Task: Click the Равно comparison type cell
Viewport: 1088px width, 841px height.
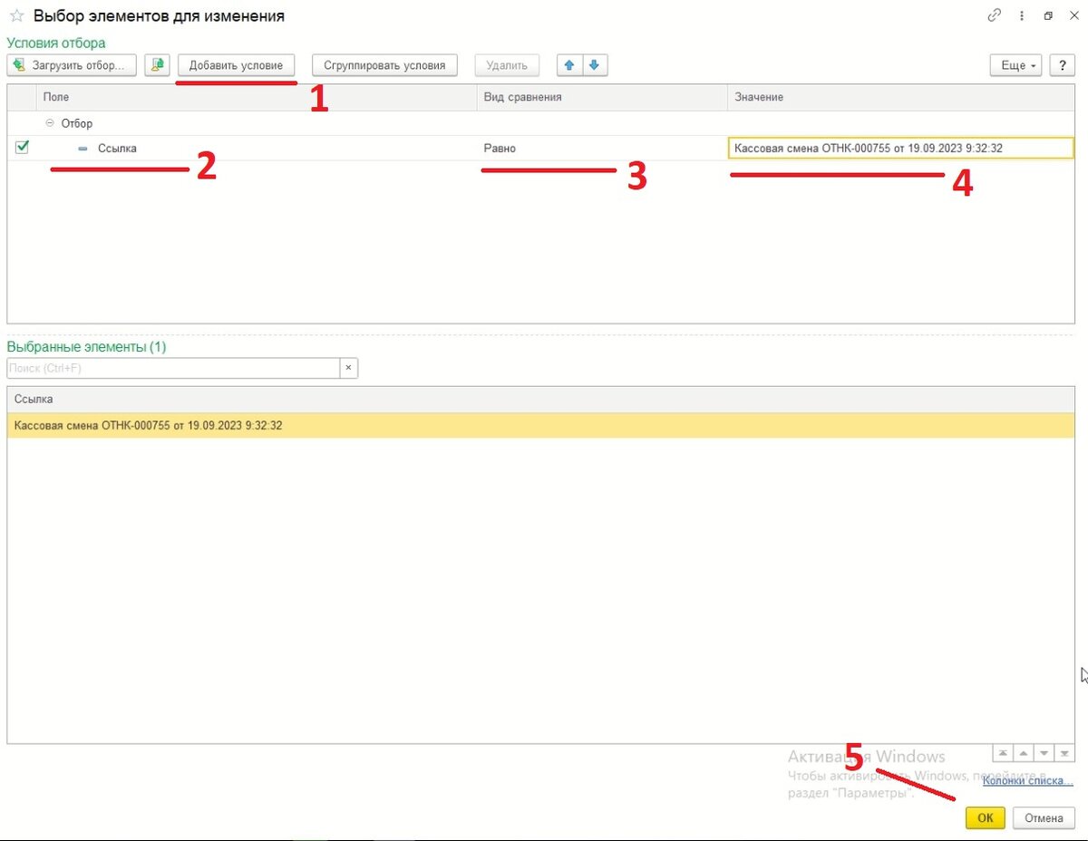Action: click(x=602, y=148)
